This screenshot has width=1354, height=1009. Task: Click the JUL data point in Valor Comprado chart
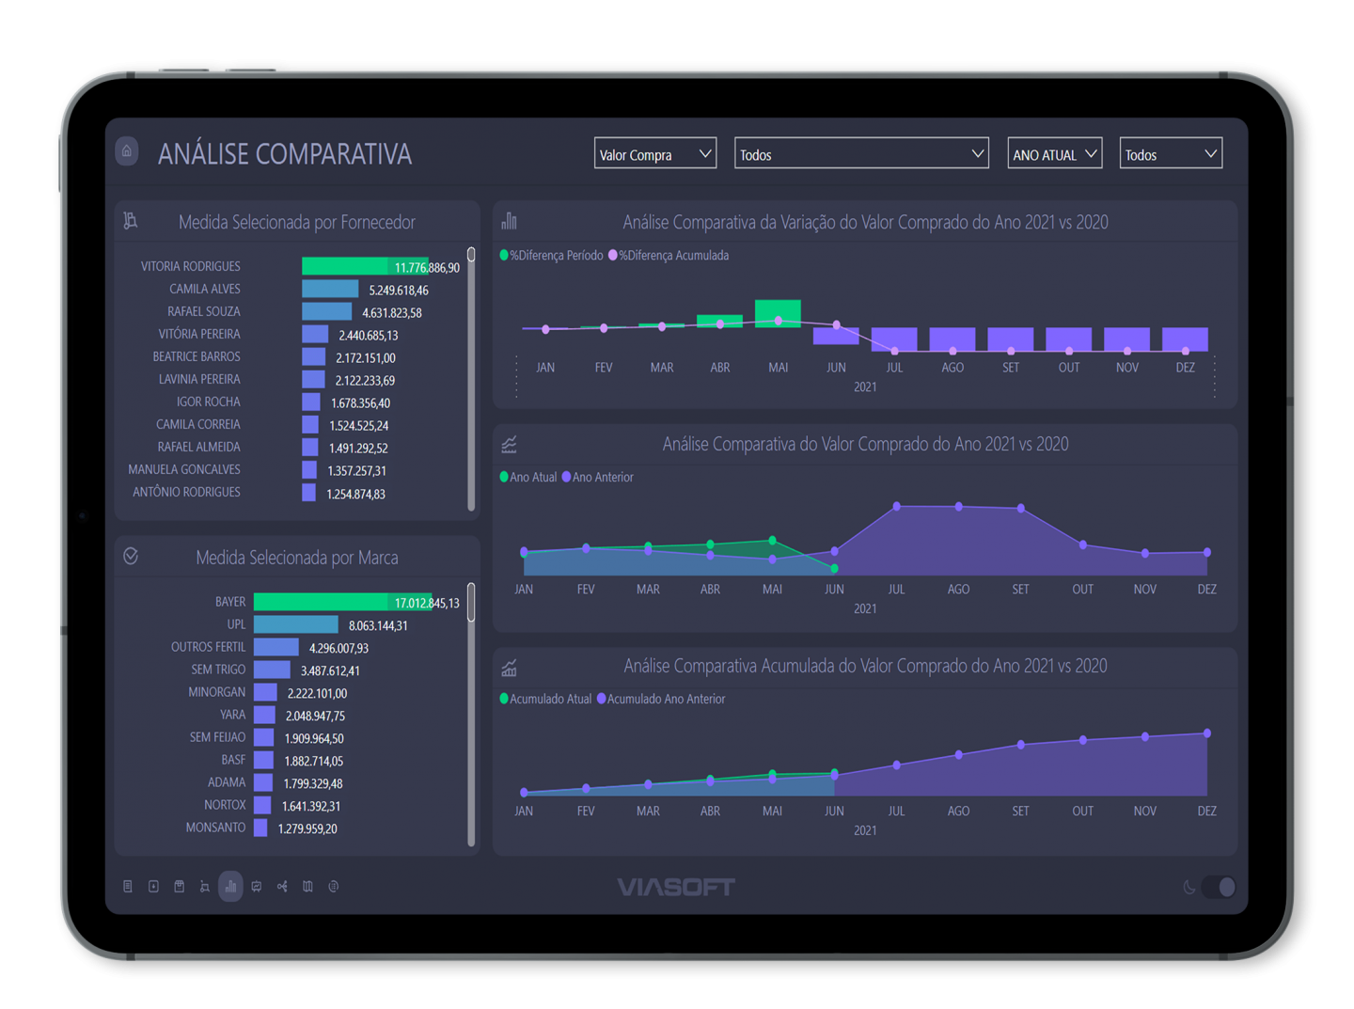click(896, 507)
